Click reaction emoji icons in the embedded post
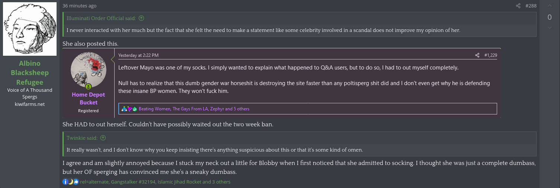560x188 pixels. [129, 109]
